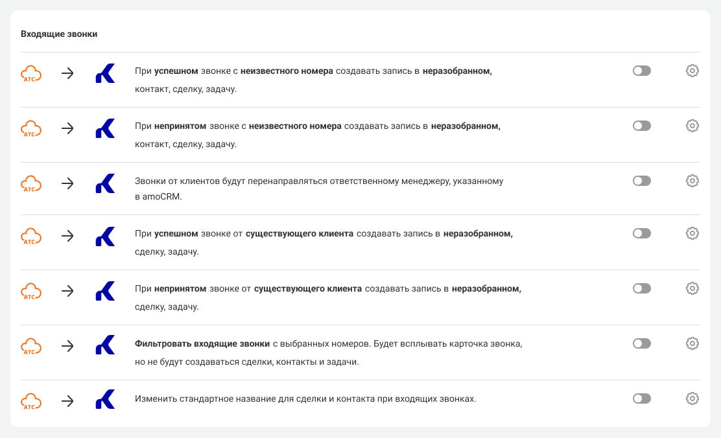This screenshot has width=721, height=438.
Task: Turn on redirect calls to responsible manager
Action: pyautogui.click(x=641, y=181)
